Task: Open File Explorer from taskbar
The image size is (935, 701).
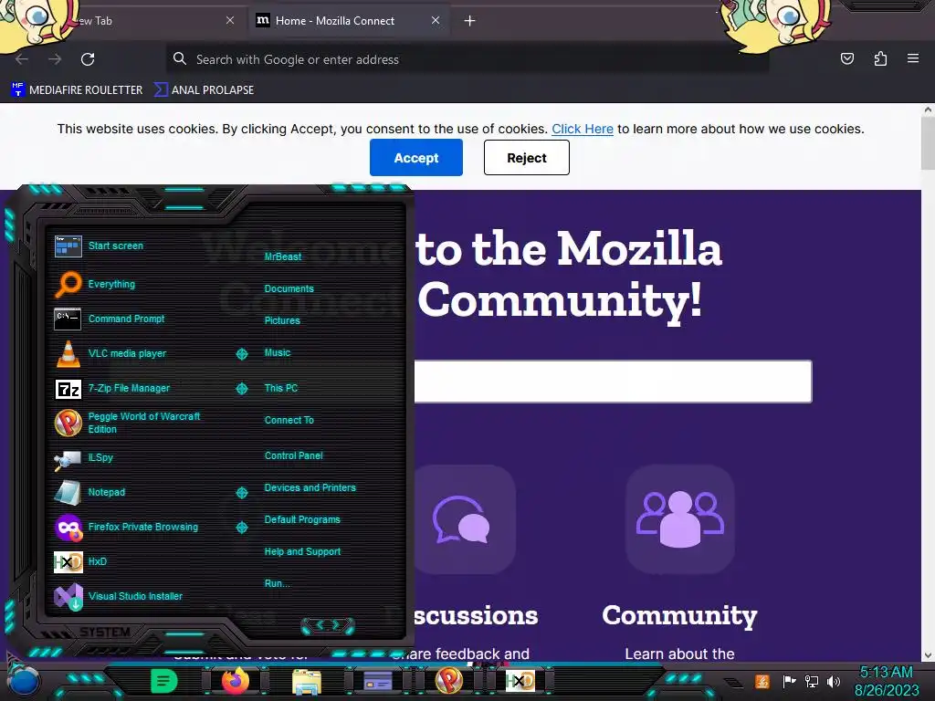Action: pos(307,682)
